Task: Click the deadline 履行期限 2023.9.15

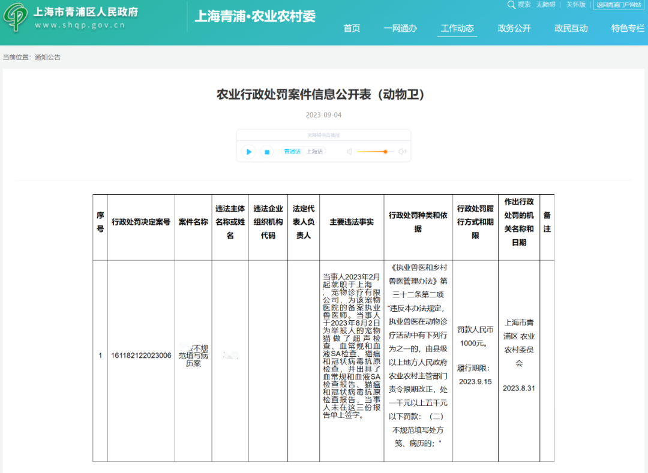Action: [x=475, y=375]
